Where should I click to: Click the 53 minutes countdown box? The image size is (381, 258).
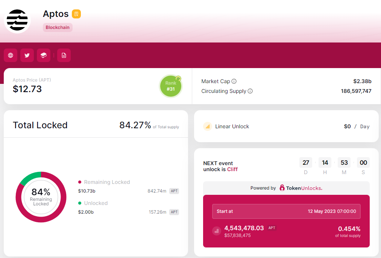coord(344,162)
